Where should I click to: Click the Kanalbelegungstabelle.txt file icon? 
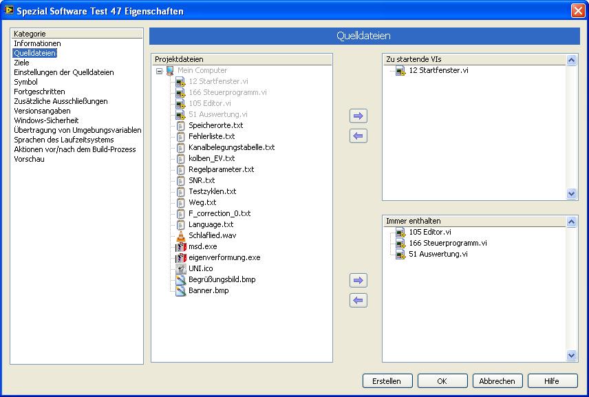coord(181,147)
